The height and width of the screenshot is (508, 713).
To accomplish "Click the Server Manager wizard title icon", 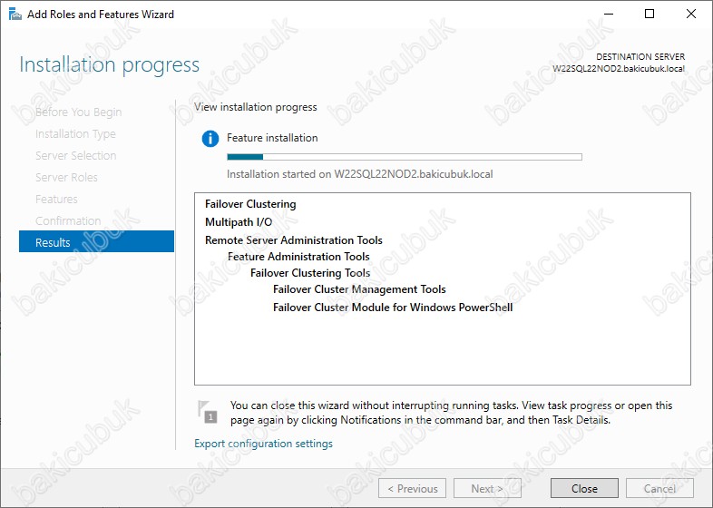I will click(x=15, y=15).
